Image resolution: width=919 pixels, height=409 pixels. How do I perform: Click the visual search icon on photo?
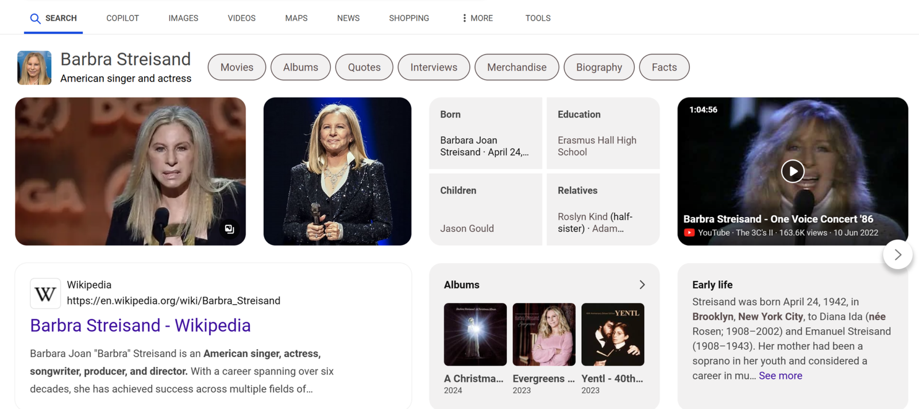230,229
